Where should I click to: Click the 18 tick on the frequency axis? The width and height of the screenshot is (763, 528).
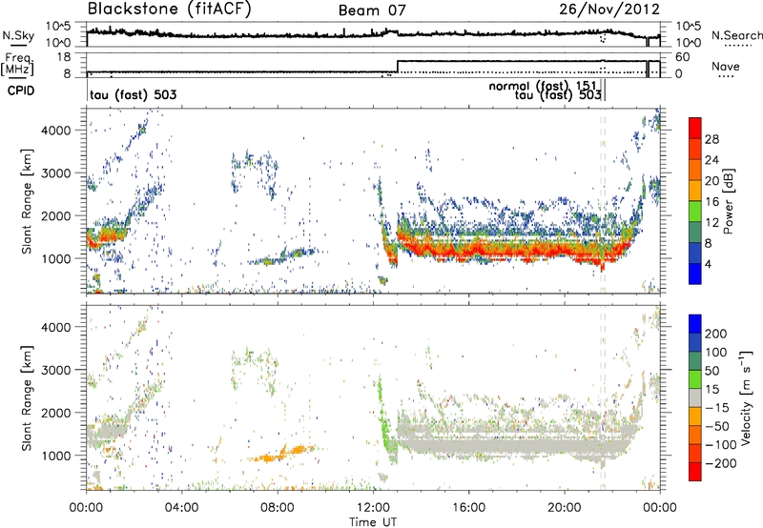(64, 57)
